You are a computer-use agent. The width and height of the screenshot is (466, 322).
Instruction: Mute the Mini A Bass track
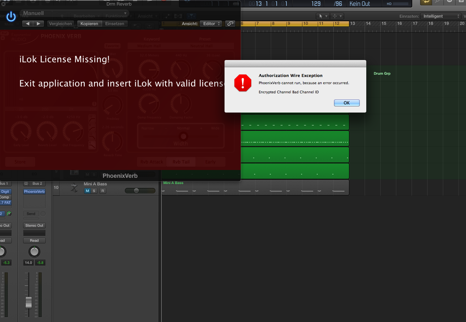(87, 191)
